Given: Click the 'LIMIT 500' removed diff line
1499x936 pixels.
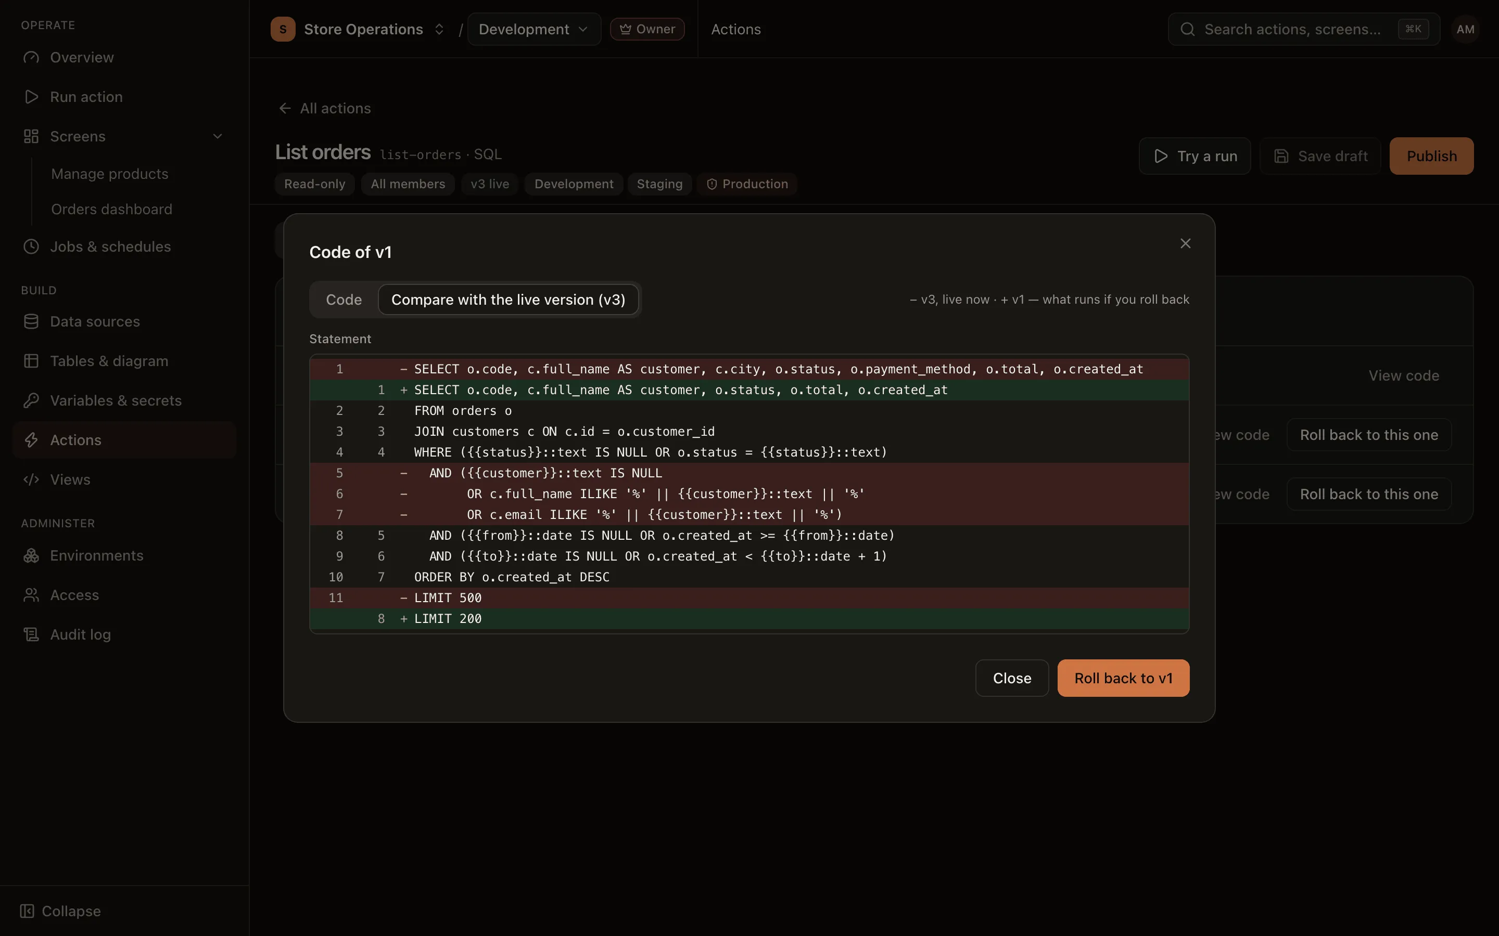Looking at the screenshot, I should pos(749,598).
